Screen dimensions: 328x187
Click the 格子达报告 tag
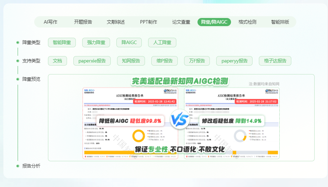point(275,61)
